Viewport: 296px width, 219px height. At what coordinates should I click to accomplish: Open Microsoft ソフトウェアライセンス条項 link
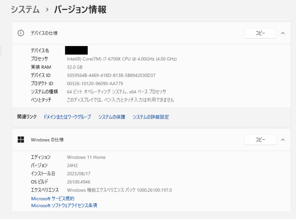(x=64, y=205)
